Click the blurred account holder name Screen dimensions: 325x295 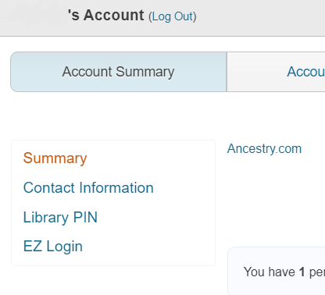34,15
